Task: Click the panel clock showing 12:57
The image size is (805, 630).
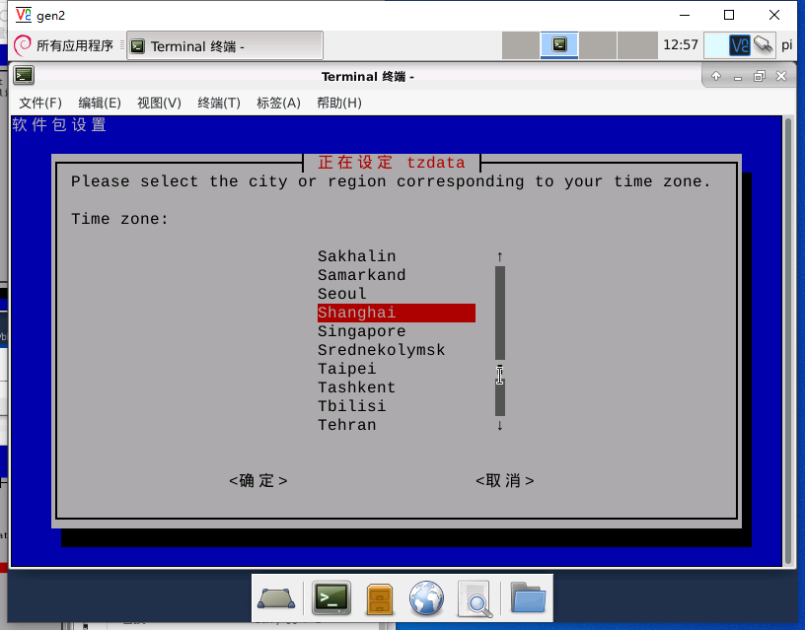Action: (x=681, y=45)
